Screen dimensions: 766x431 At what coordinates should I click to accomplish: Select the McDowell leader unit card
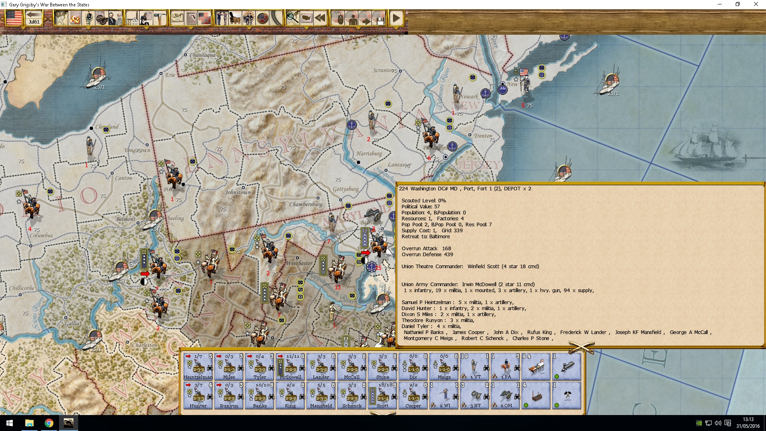click(x=290, y=366)
